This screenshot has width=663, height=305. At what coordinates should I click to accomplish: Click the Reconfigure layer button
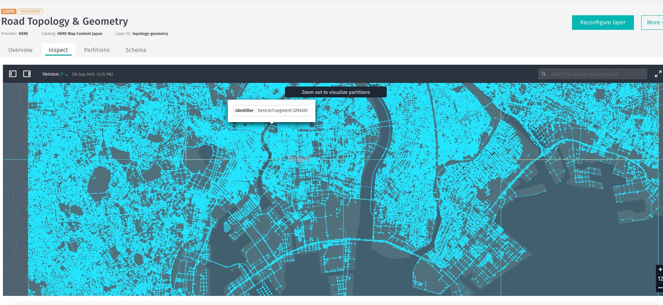pos(603,23)
